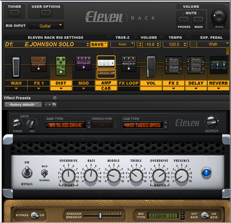The height and width of the screenshot is (223, 231).
Task: Select the FX Loop pedal icon
Action: pos(128,64)
